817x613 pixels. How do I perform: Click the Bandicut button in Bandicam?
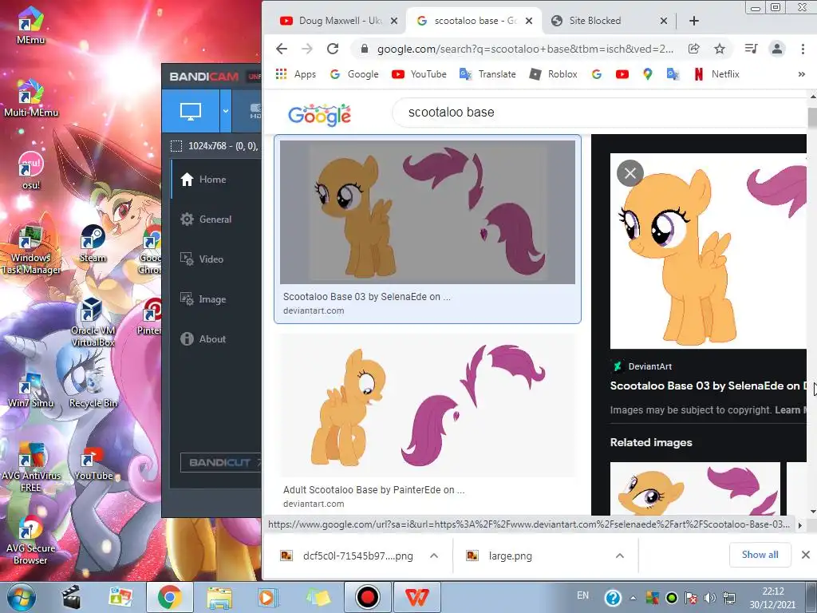(x=221, y=462)
